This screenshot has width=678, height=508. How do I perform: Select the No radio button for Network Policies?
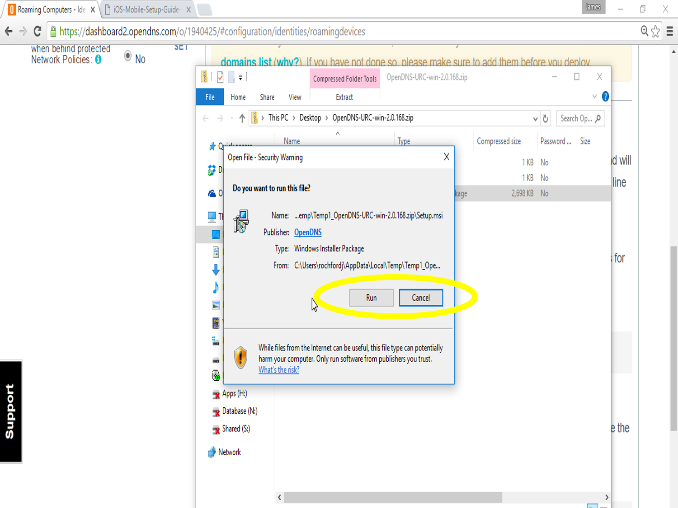tap(128, 56)
